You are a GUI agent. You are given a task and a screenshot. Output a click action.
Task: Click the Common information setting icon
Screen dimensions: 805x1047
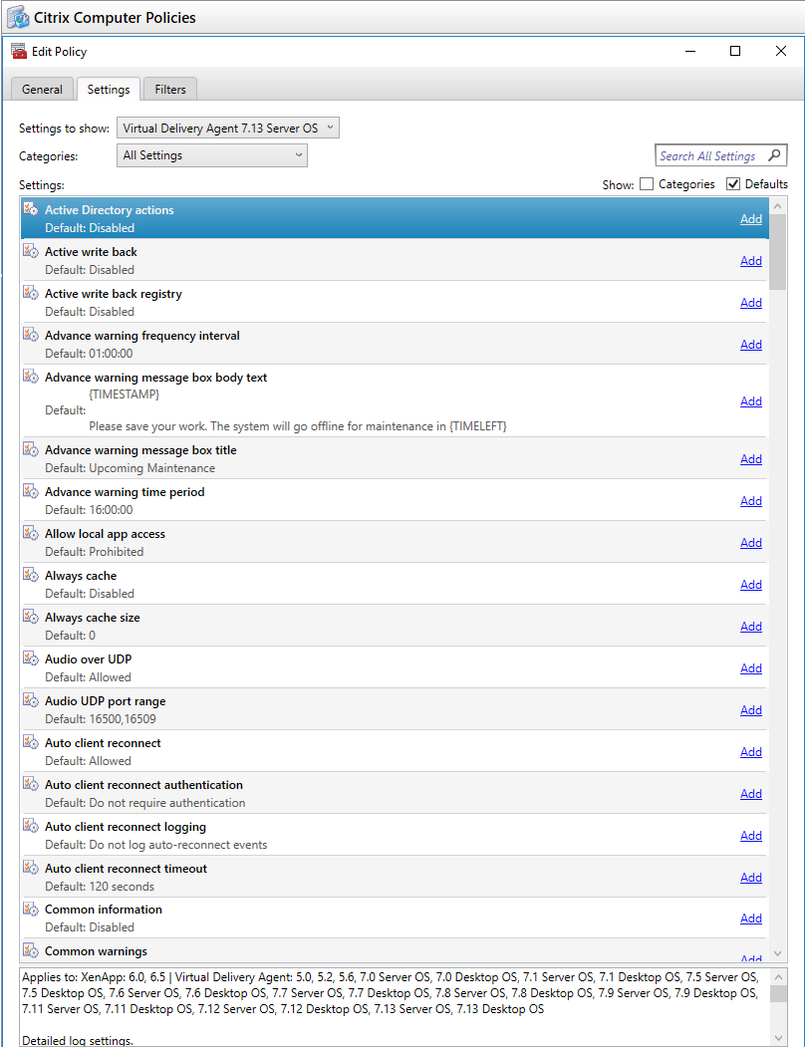(31, 909)
